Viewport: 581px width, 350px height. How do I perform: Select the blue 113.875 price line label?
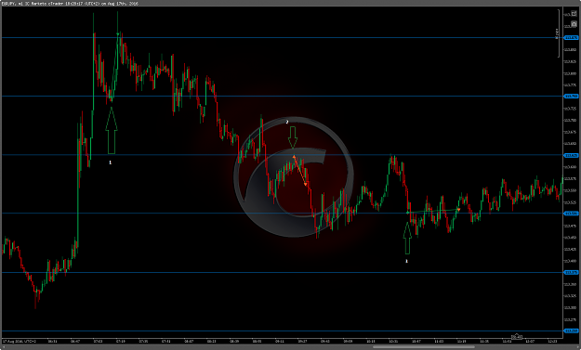571,38
